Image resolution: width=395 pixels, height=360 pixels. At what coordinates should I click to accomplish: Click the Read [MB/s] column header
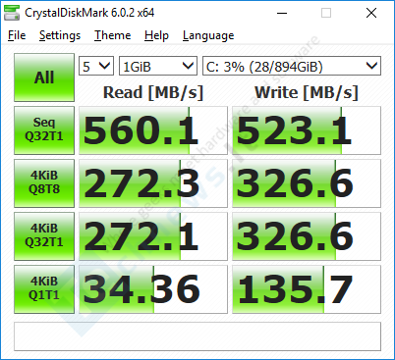[x=153, y=92]
